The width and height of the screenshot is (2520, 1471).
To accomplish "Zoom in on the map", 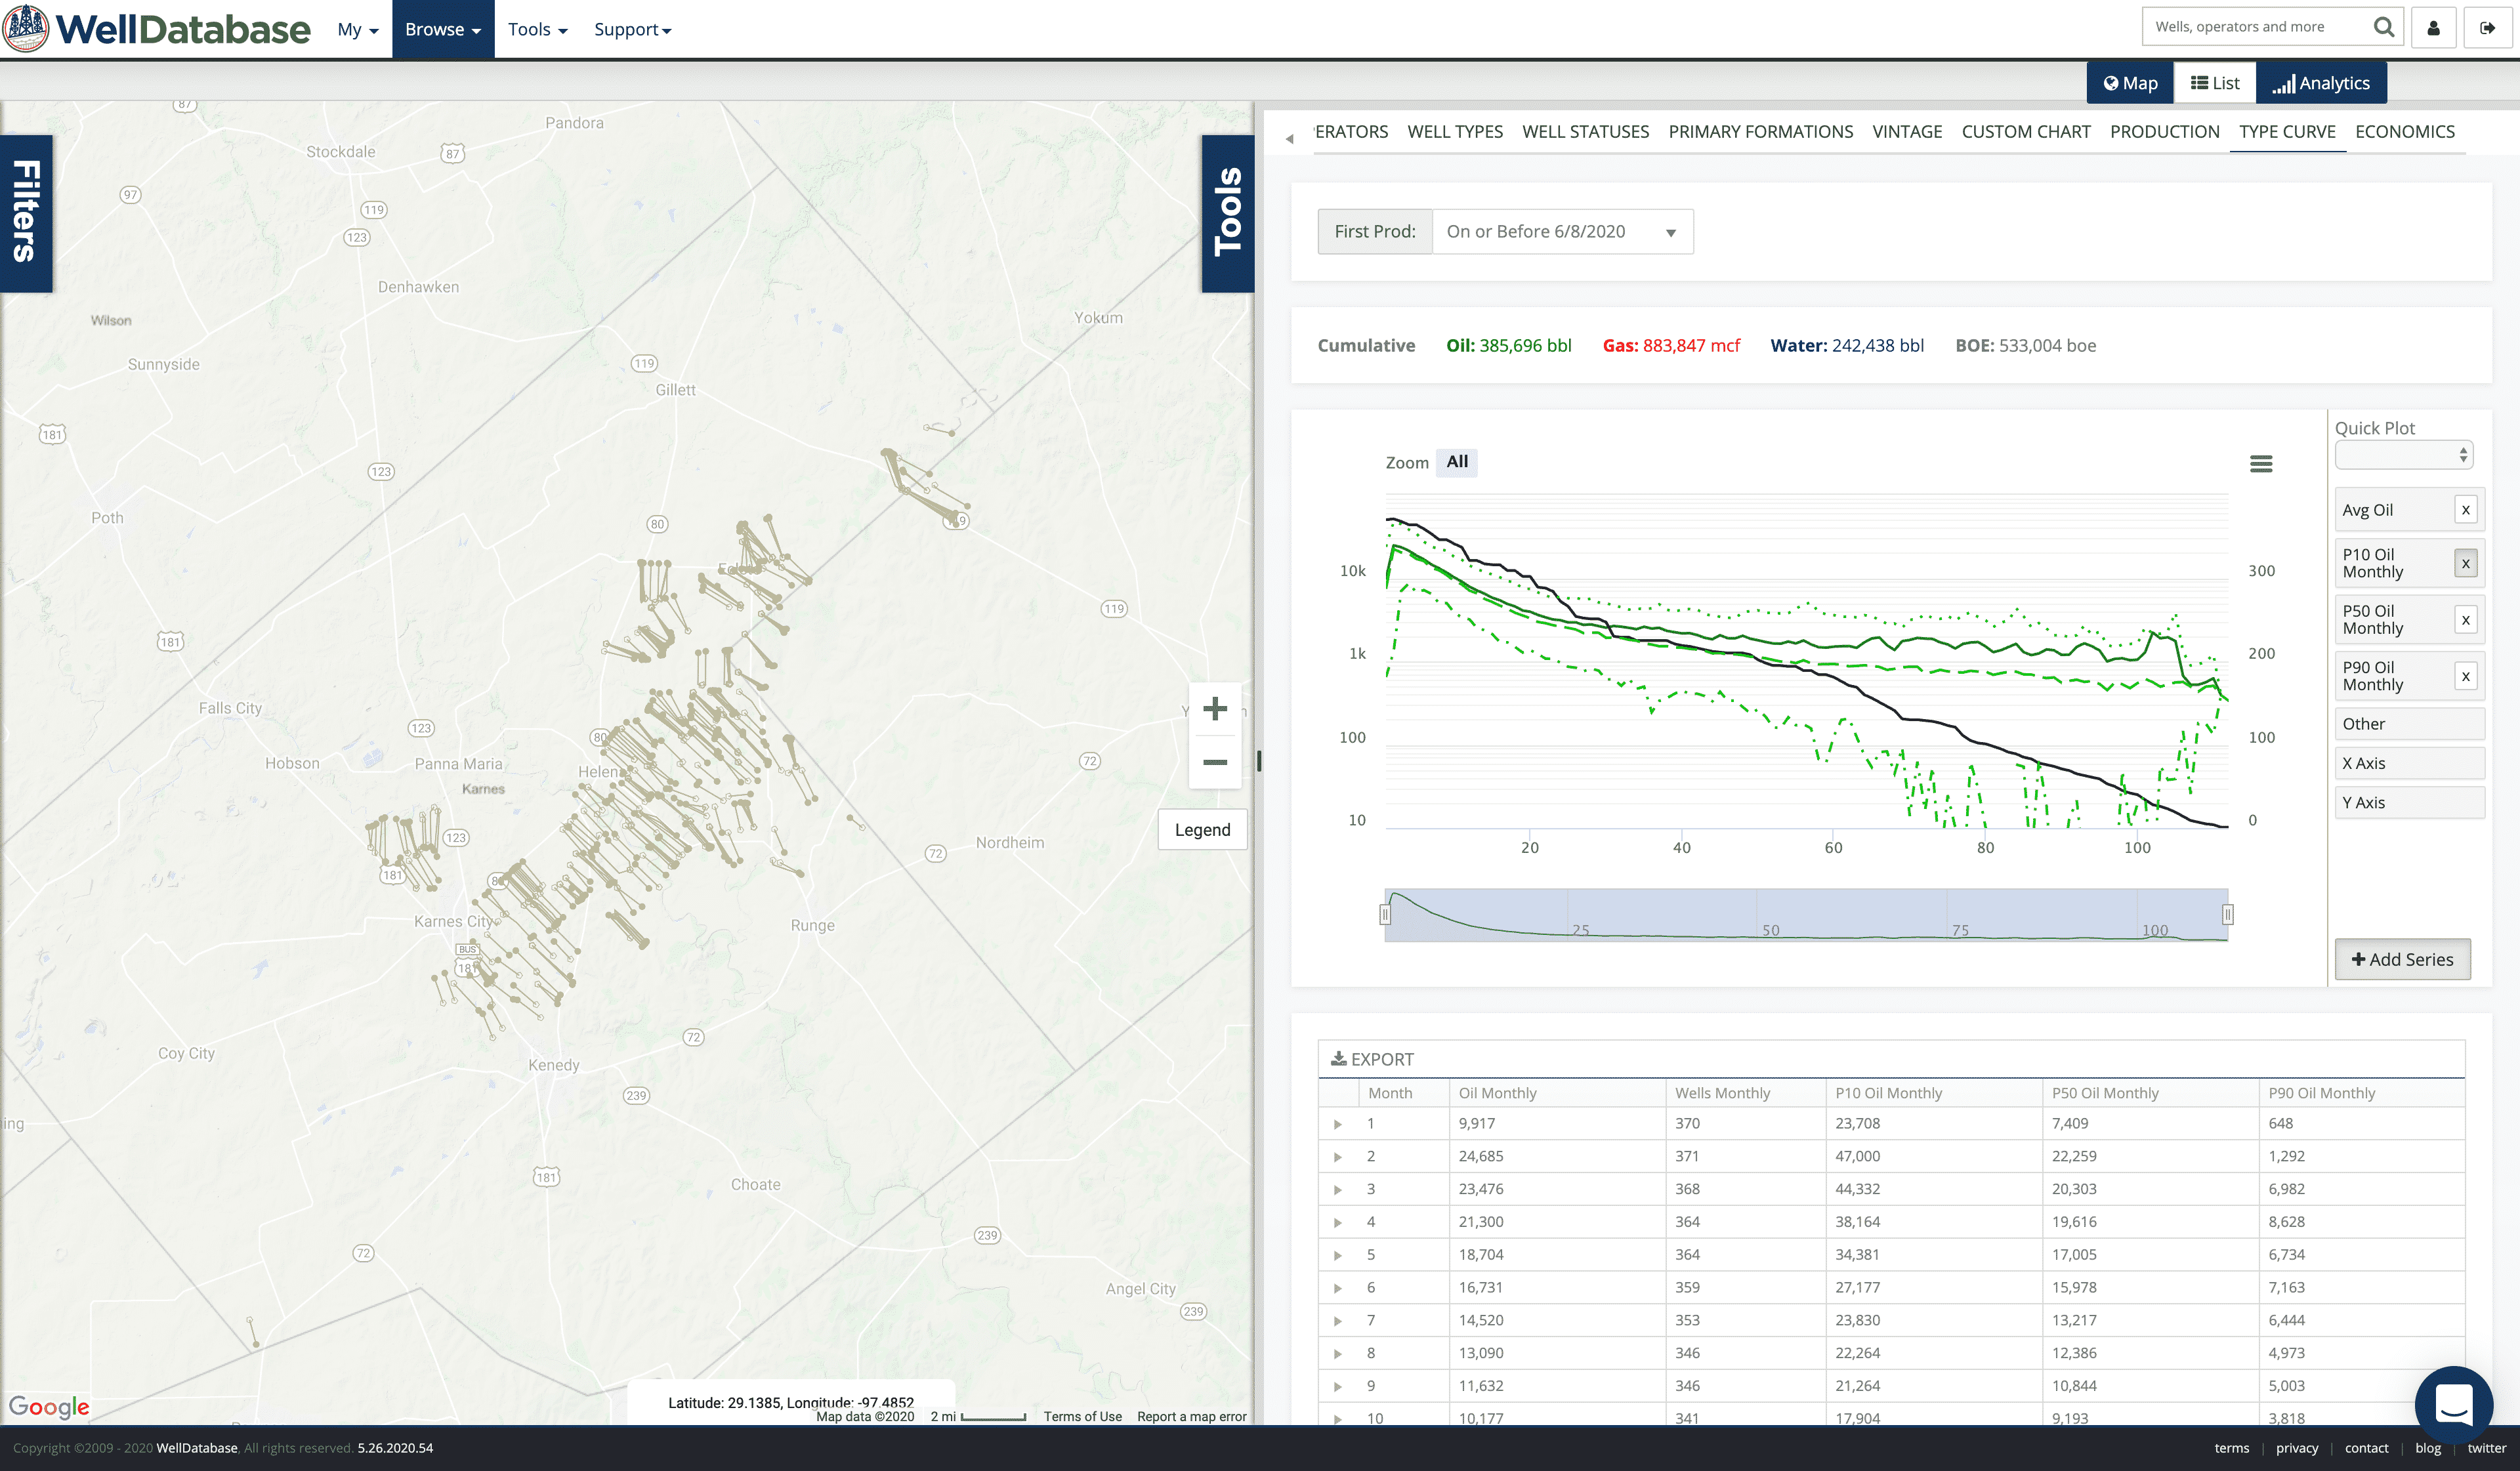I will click(x=1214, y=709).
